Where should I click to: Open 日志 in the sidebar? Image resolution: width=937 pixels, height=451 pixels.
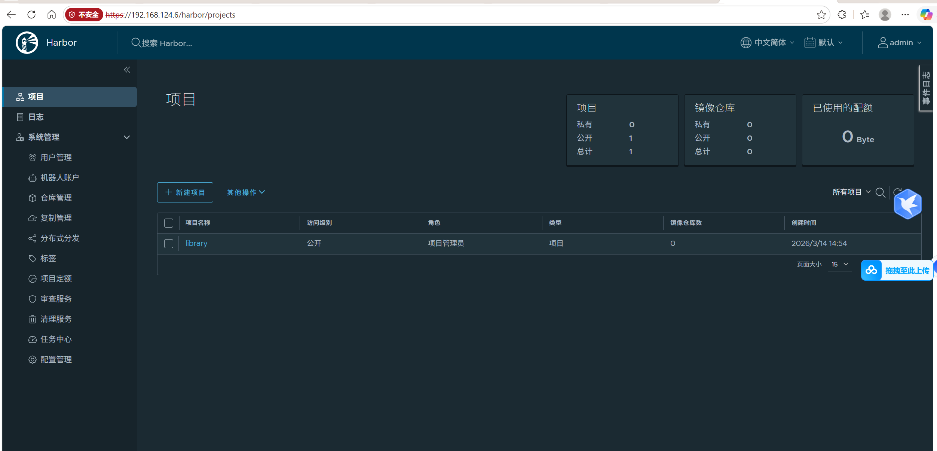tap(36, 117)
